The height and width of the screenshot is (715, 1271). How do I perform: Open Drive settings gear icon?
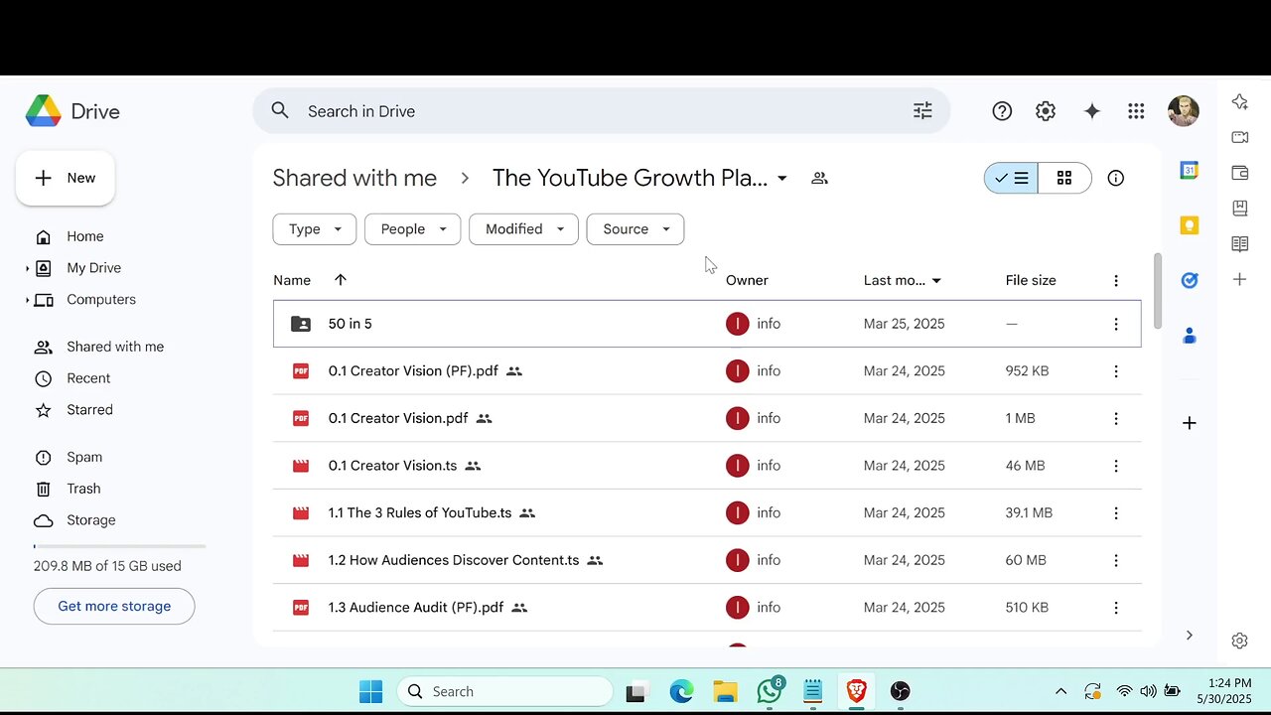pyautogui.click(x=1046, y=111)
